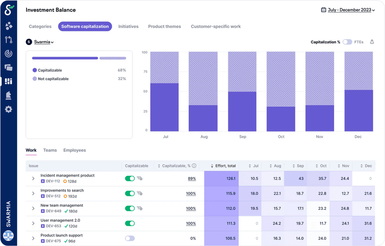
Task: Click the export icon above chart
Action: 372,42
